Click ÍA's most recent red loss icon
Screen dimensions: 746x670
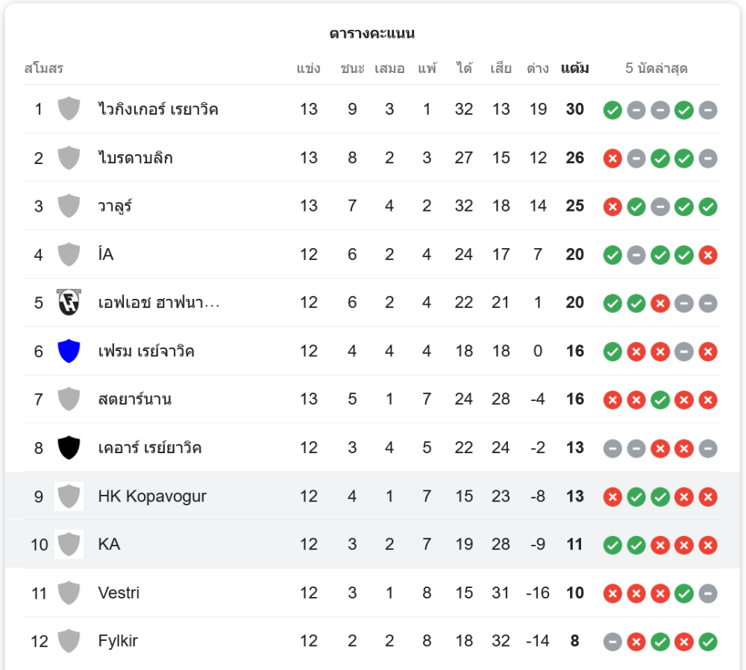[708, 255]
